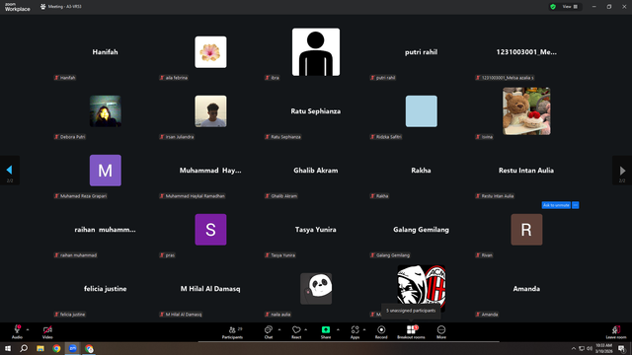Open the more options button beside Ask to unmute
Image resolution: width=632 pixels, height=355 pixels.
click(x=575, y=205)
